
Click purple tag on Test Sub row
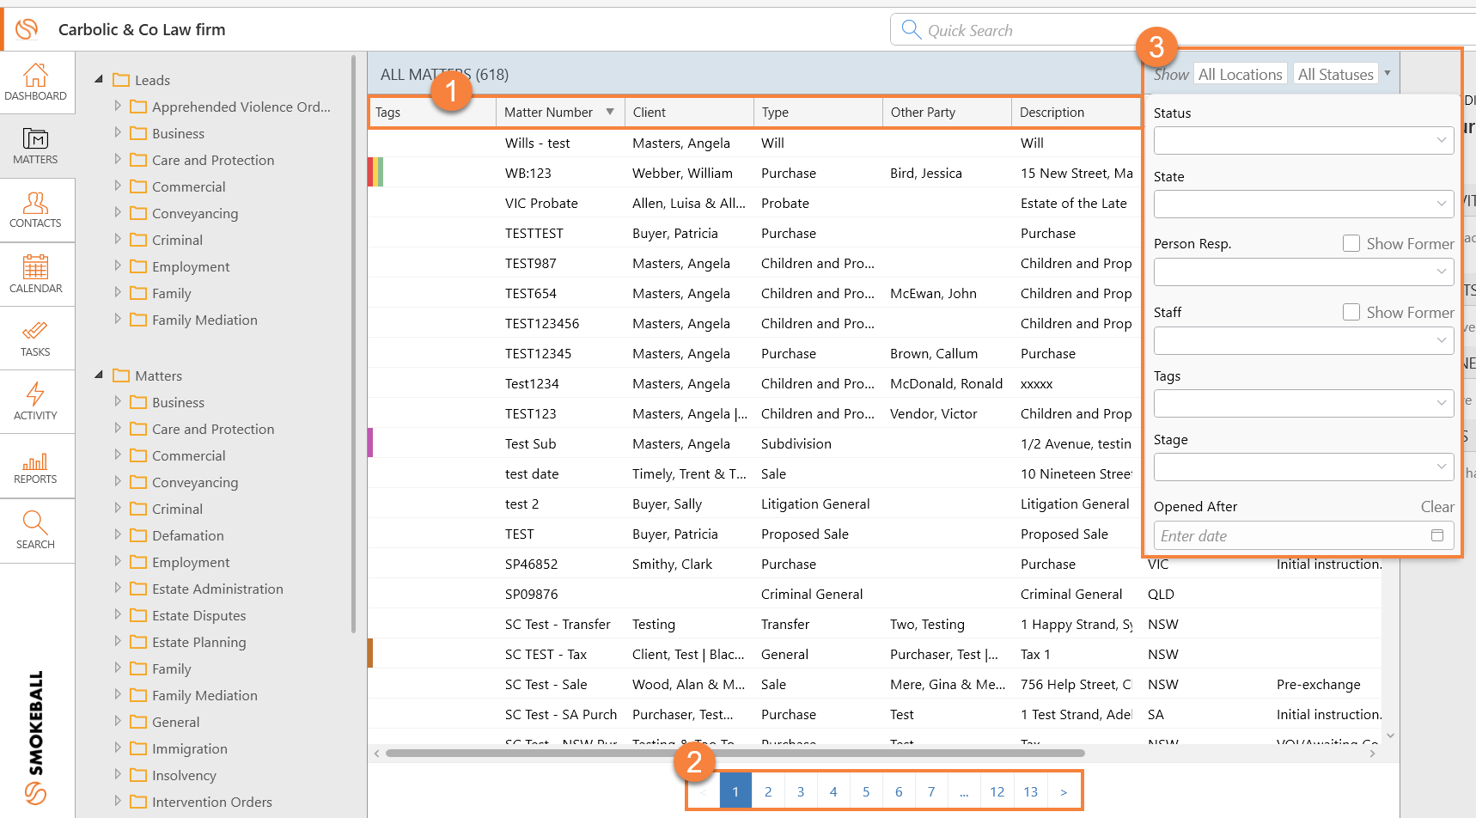coord(370,443)
